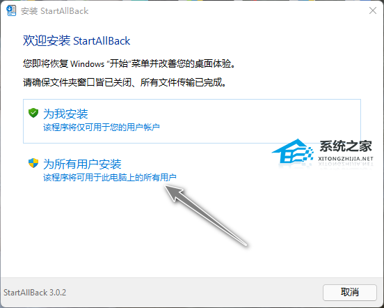Click the blue-yellow UAC shield icon

click(33, 163)
